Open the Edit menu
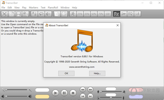Screen dimensions: 164x100 pos(10,8)
